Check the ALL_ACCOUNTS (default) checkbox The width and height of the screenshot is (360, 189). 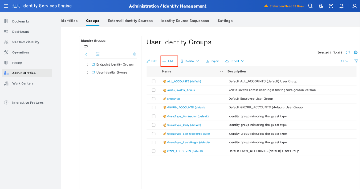154,81
